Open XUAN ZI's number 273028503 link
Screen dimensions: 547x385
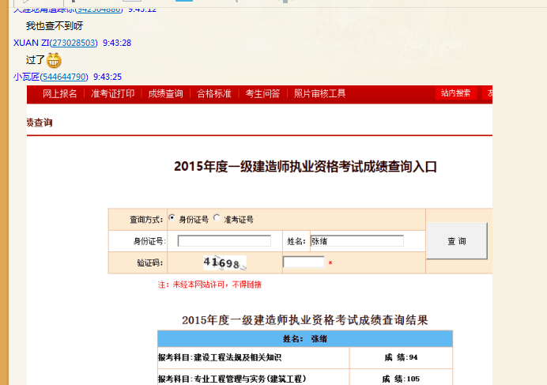(75, 43)
